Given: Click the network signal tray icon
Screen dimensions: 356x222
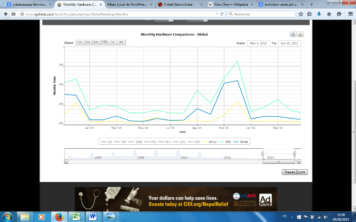Looking at the screenshot, I should point(319,217).
